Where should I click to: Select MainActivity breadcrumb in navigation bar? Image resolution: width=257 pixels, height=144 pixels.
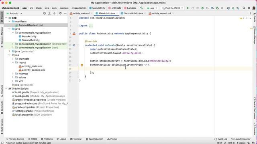pyautogui.click(x=97, y=8)
